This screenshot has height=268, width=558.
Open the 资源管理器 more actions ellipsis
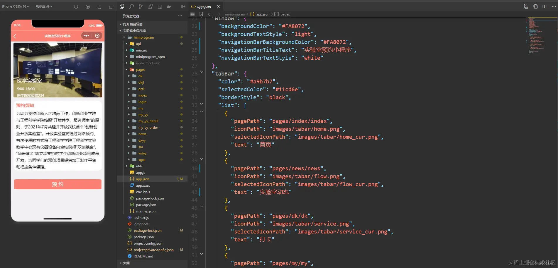click(180, 16)
